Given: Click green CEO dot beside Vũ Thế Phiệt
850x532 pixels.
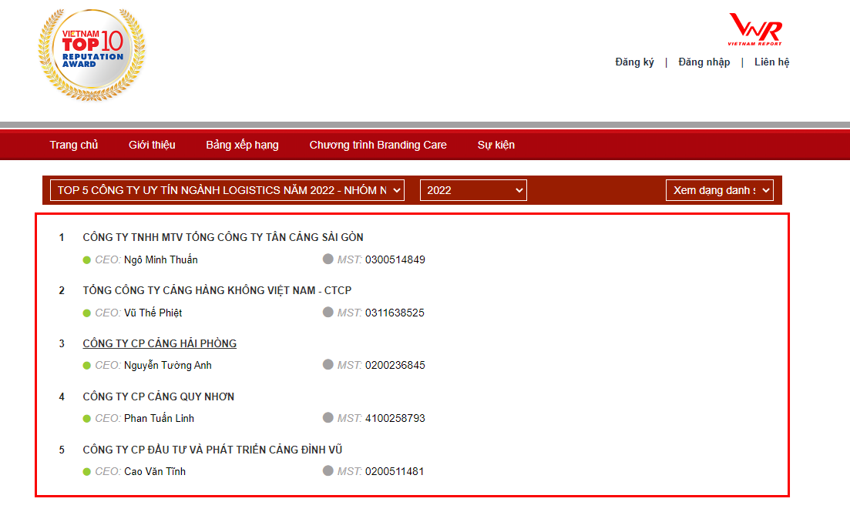Looking at the screenshot, I should (87, 313).
